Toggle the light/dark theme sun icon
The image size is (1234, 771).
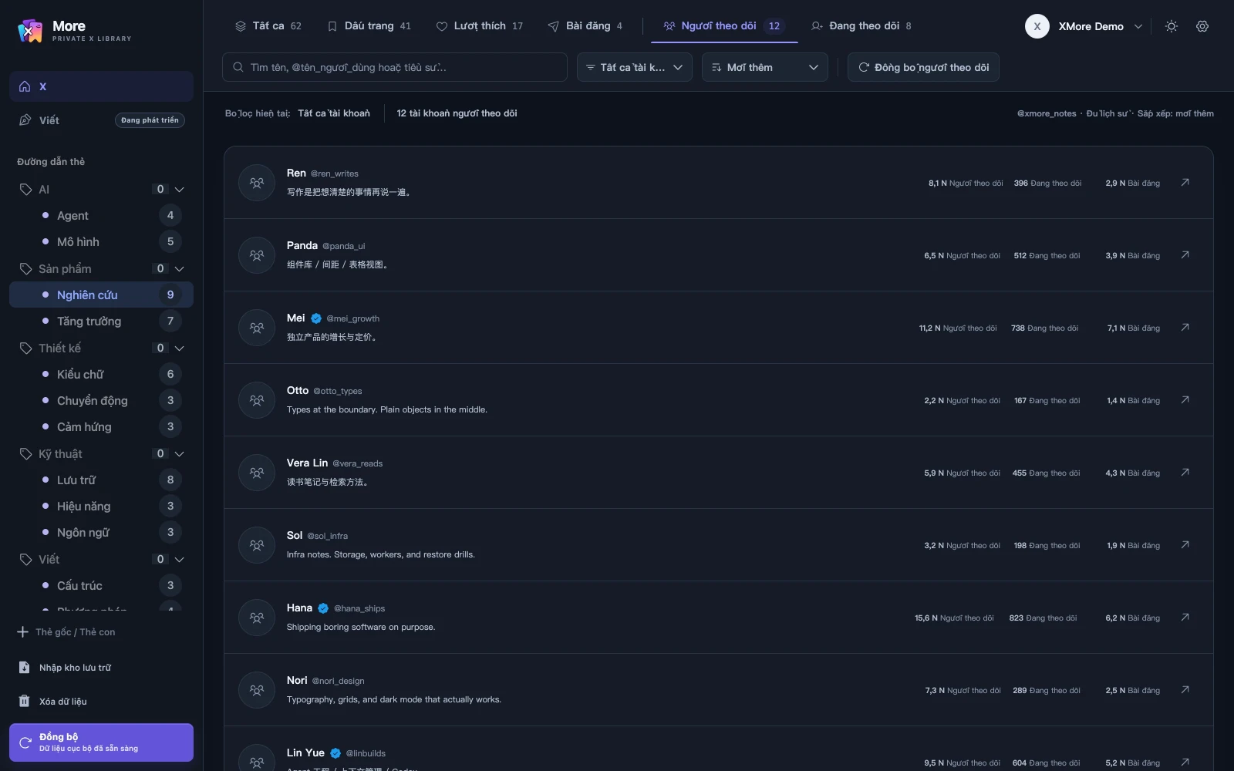(1172, 26)
